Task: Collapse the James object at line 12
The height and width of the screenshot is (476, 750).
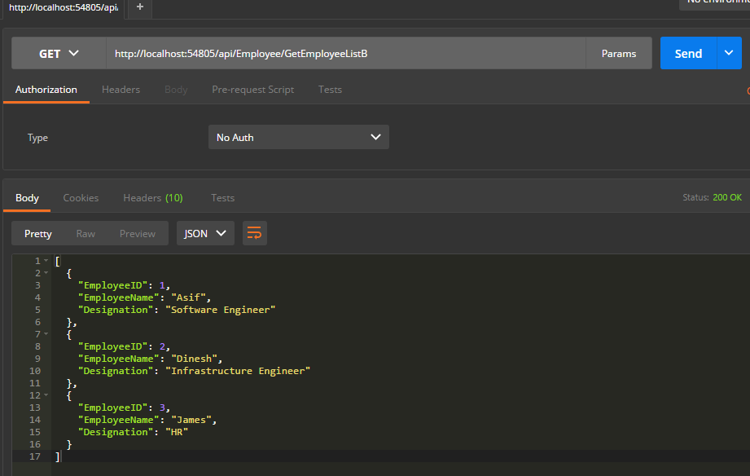Action: click(x=46, y=395)
